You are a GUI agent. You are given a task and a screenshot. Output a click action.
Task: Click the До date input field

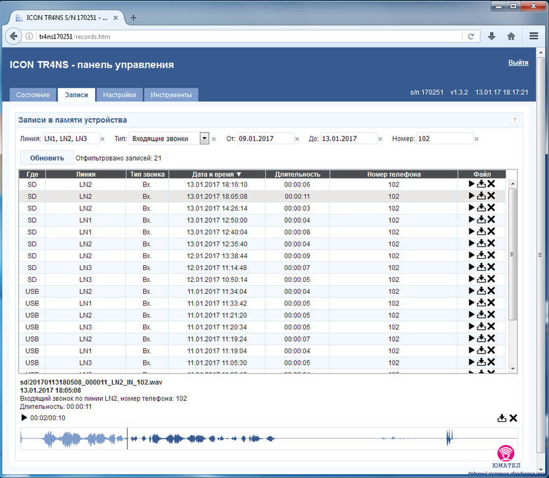(x=349, y=138)
